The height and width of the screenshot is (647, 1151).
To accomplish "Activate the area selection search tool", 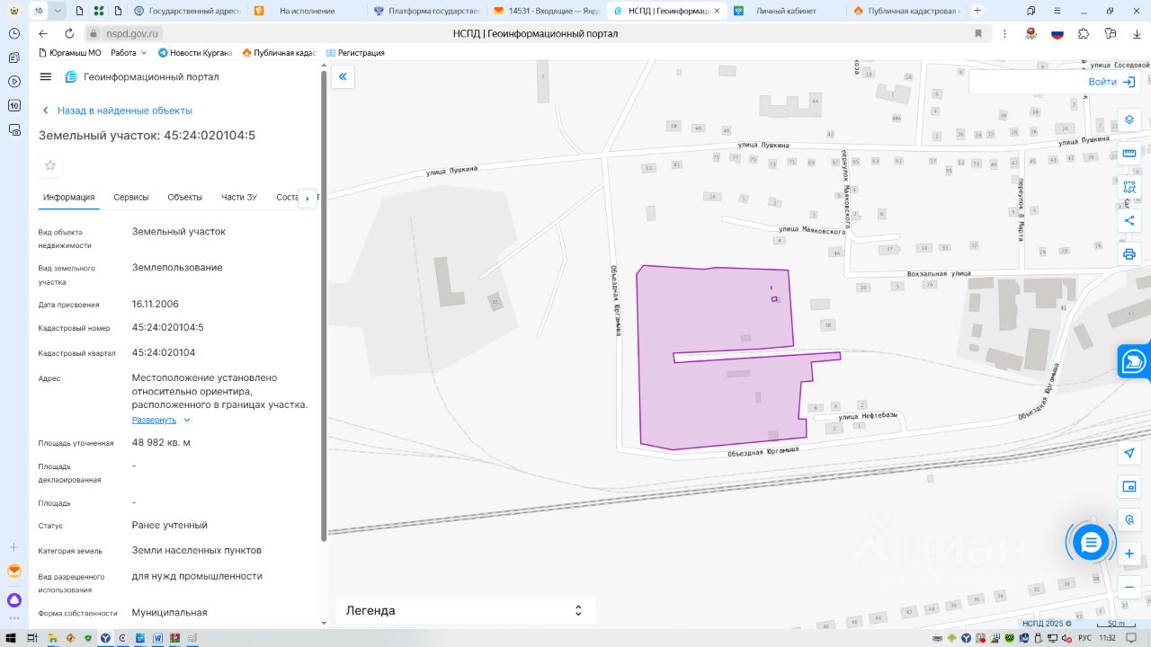I will 1129,187.
